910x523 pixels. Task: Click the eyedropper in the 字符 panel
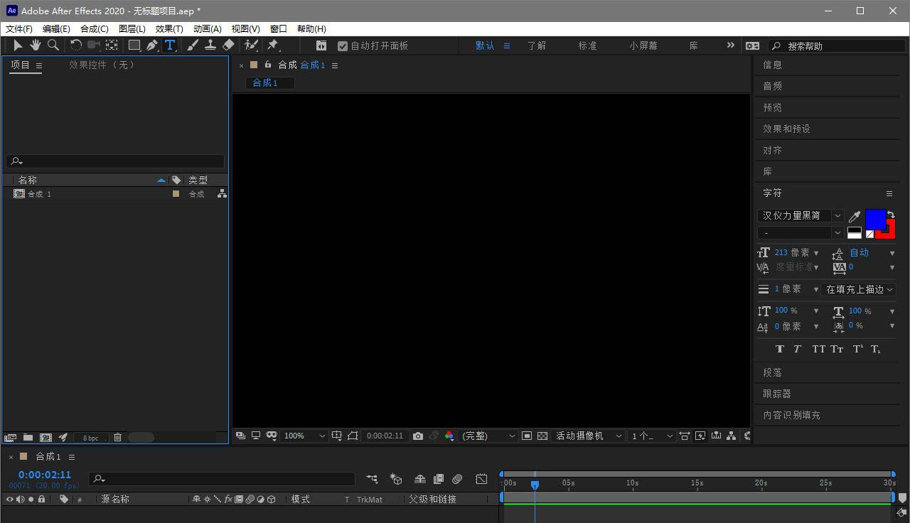click(855, 216)
